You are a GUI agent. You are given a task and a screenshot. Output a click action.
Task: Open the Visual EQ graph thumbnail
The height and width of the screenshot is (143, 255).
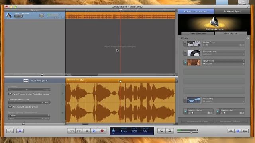point(194,100)
